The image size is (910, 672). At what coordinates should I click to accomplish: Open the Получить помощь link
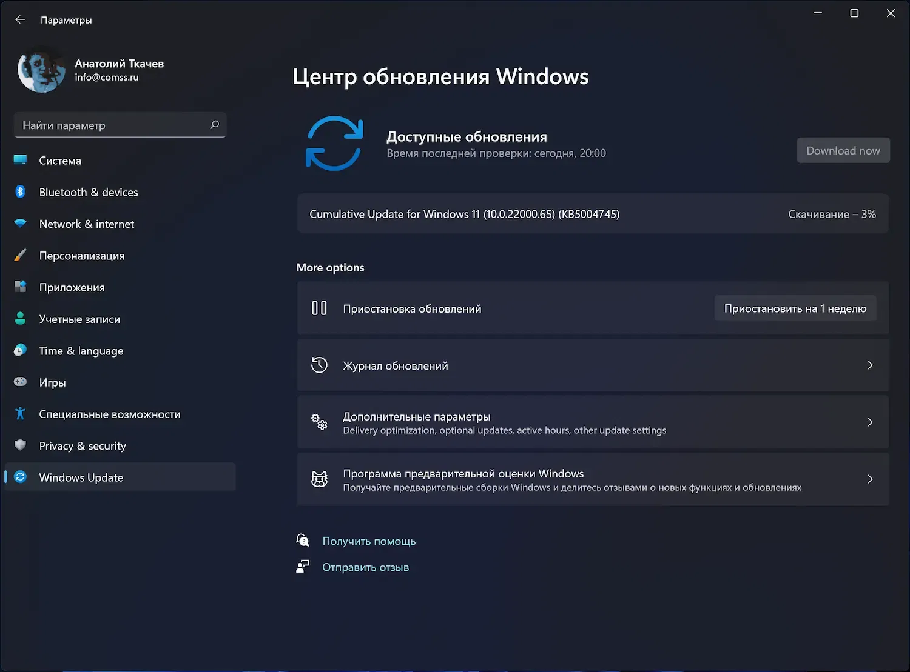(x=369, y=541)
